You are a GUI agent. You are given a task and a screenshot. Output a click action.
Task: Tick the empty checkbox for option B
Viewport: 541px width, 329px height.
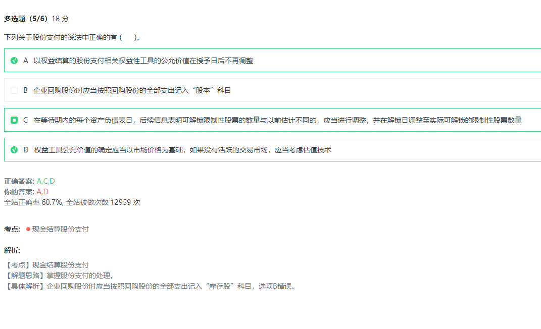click(x=14, y=90)
